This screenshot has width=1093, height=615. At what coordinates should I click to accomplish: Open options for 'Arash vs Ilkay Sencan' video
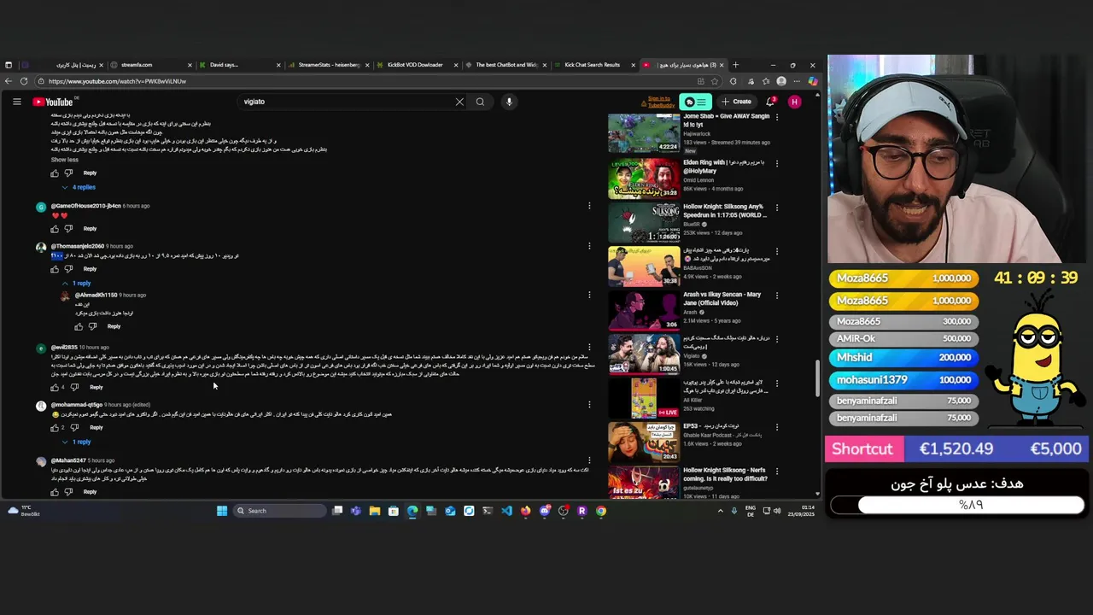tap(776, 296)
